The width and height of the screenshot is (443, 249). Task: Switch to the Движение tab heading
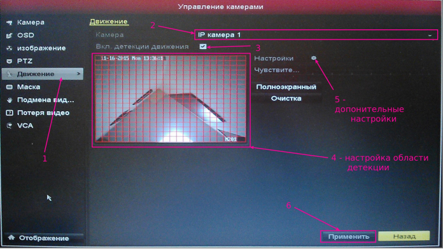point(109,22)
